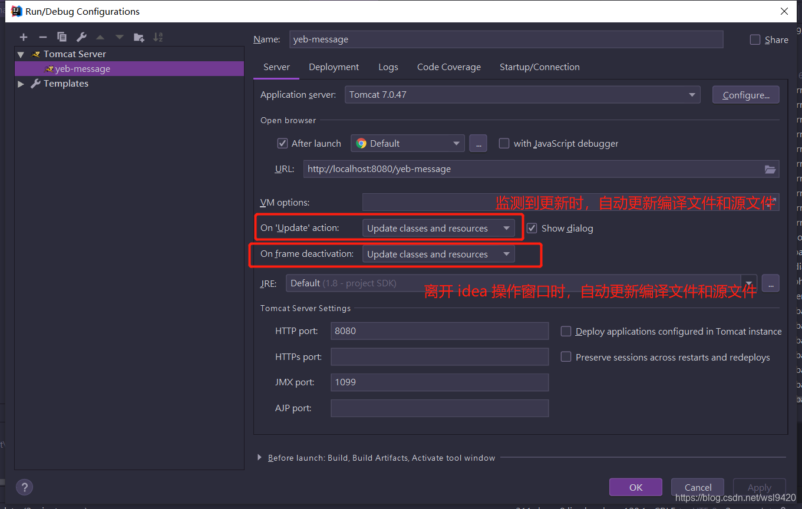Image resolution: width=802 pixels, height=509 pixels.
Task: Enable with JavaScript debugger checkbox
Action: [504, 143]
